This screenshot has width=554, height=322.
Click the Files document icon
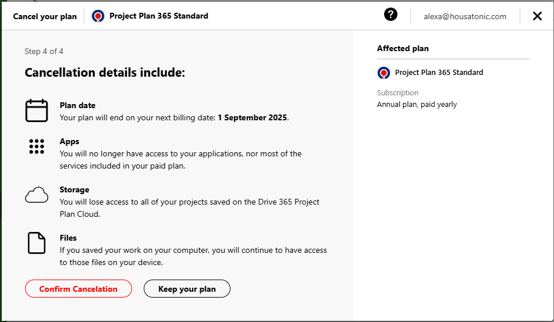(37, 243)
